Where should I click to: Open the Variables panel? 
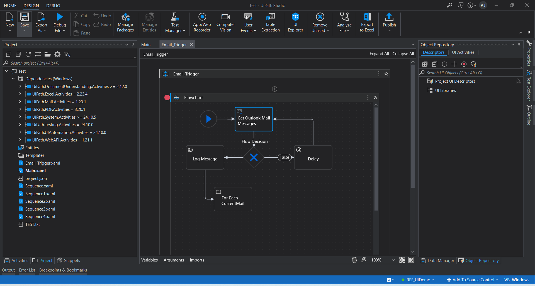click(x=149, y=260)
